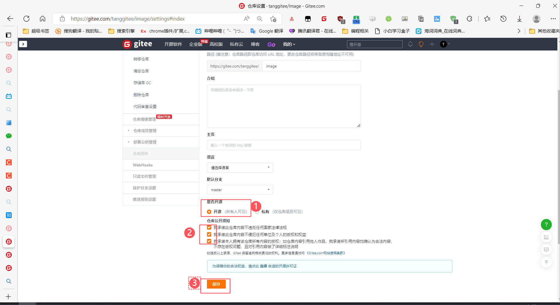Select the 私有 private radio option
This screenshot has height=305, width=560.
click(257, 212)
